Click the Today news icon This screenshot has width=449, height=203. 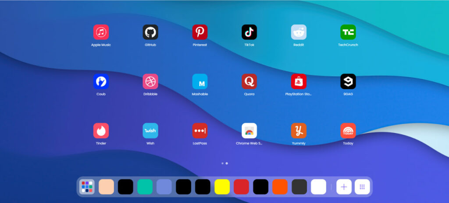pyautogui.click(x=348, y=131)
